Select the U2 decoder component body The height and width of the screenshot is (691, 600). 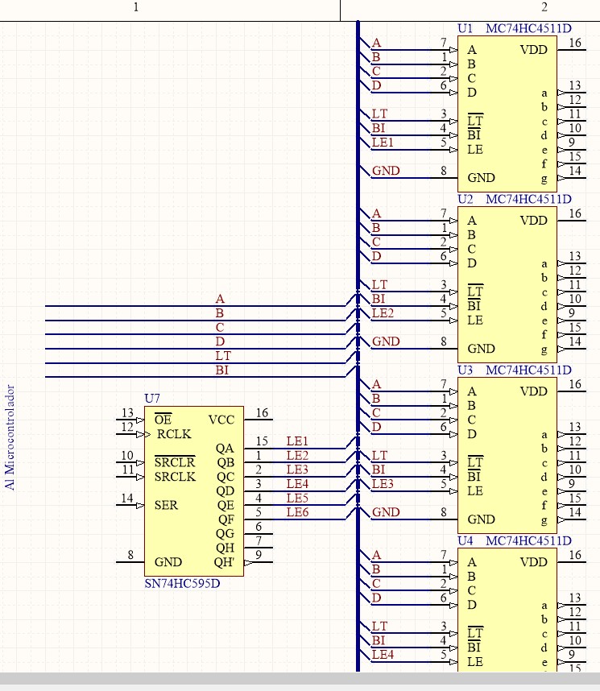[x=507, y=284]
